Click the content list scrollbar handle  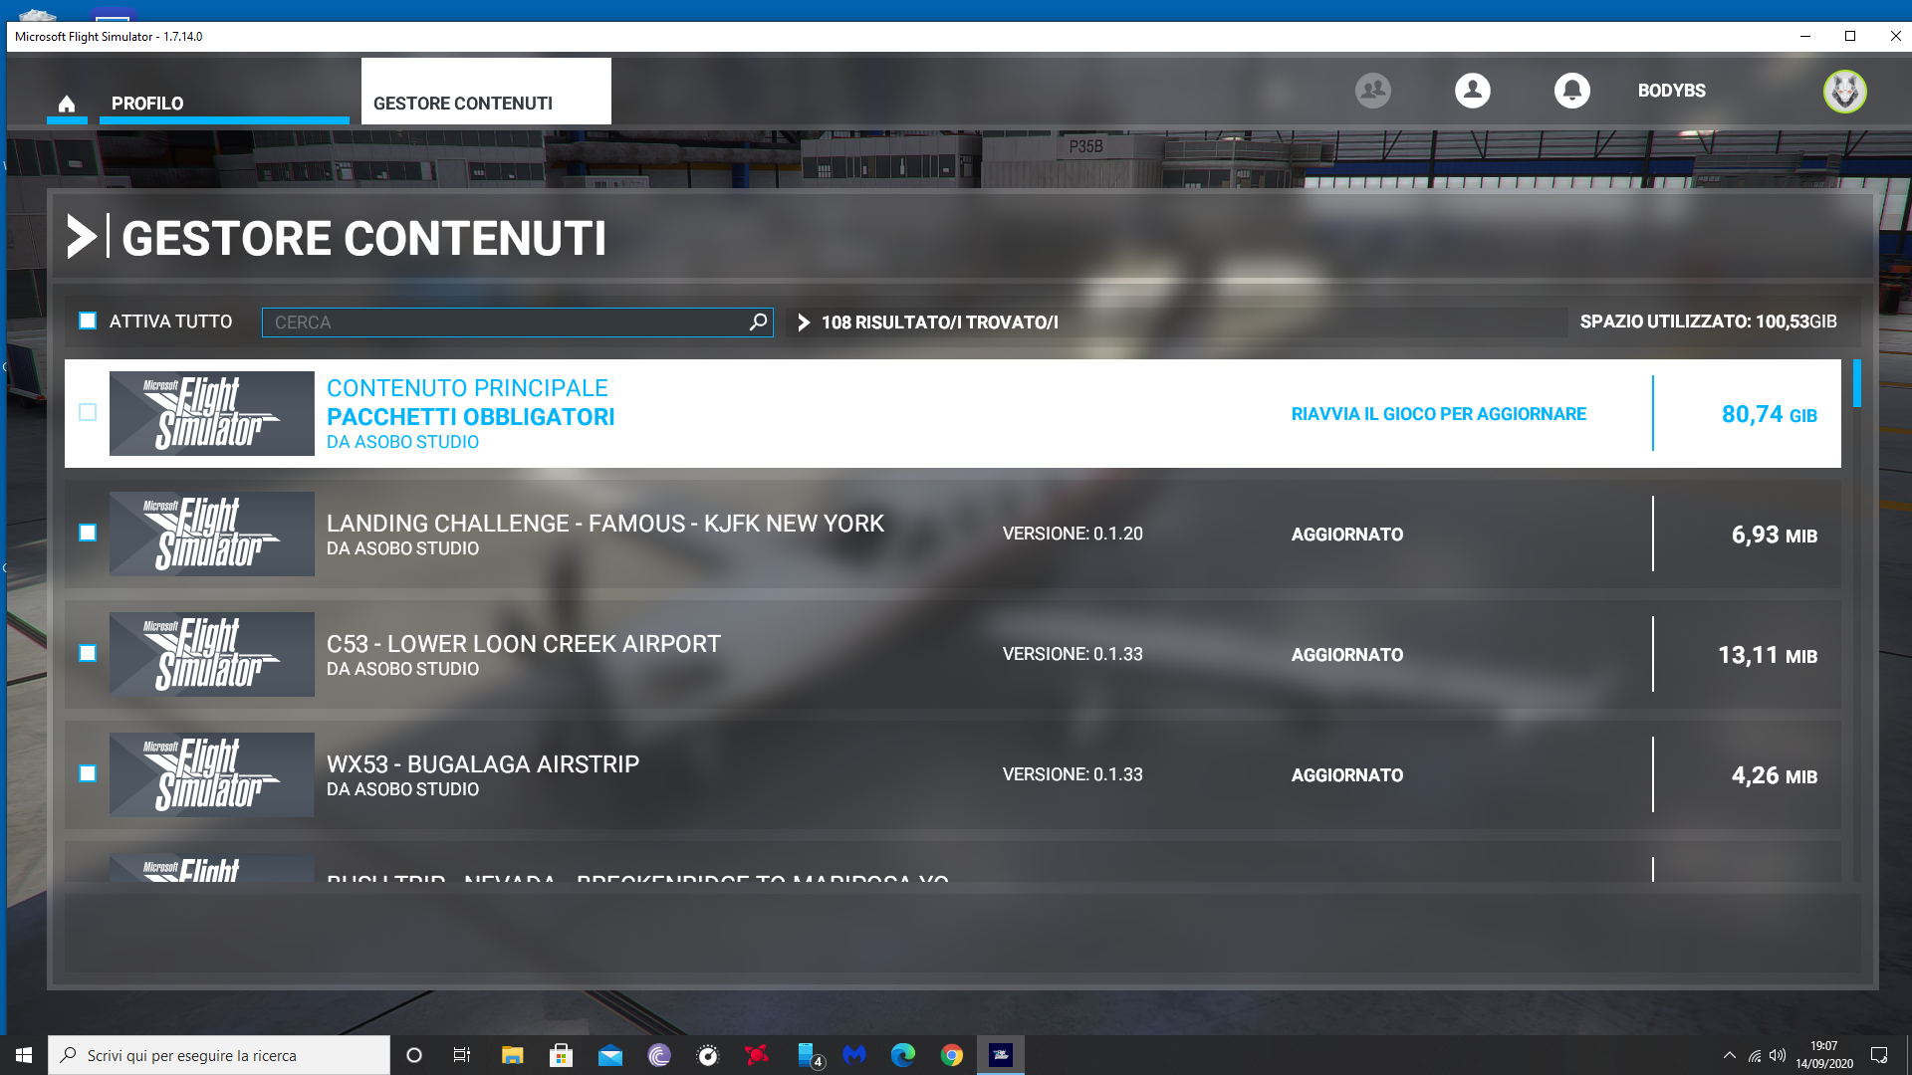[x=1856, y=383]
